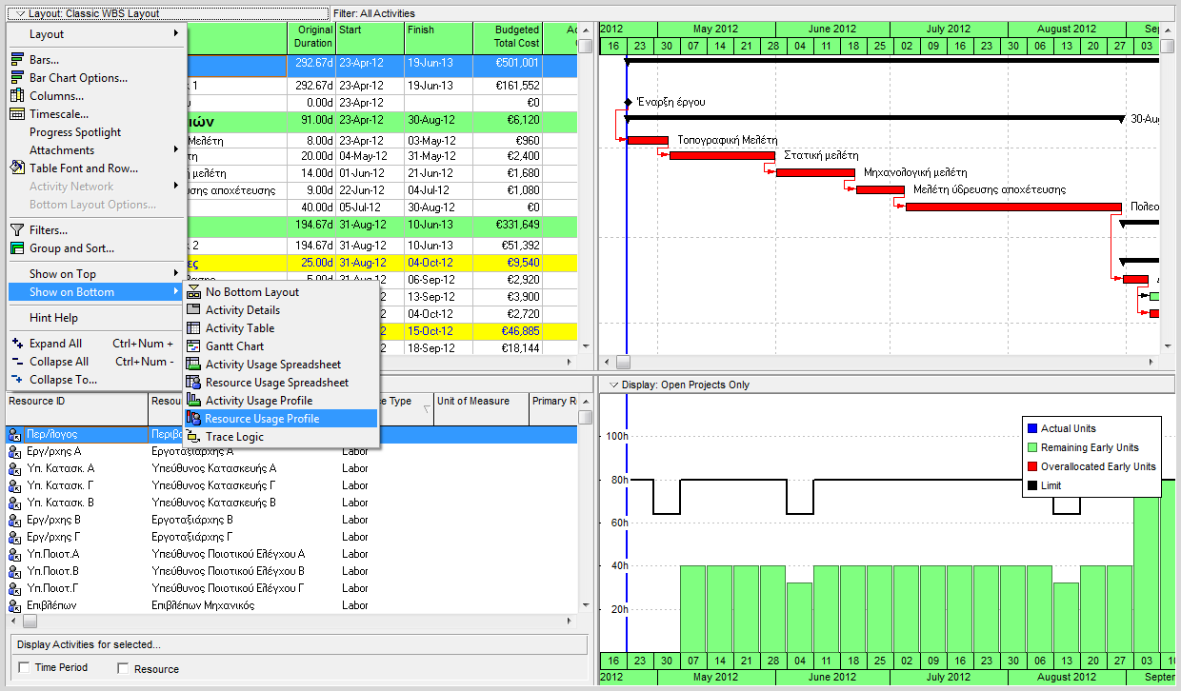The image size is (1181, 691).
Task: Open the Timescale... settings entry
Action: 96,114
